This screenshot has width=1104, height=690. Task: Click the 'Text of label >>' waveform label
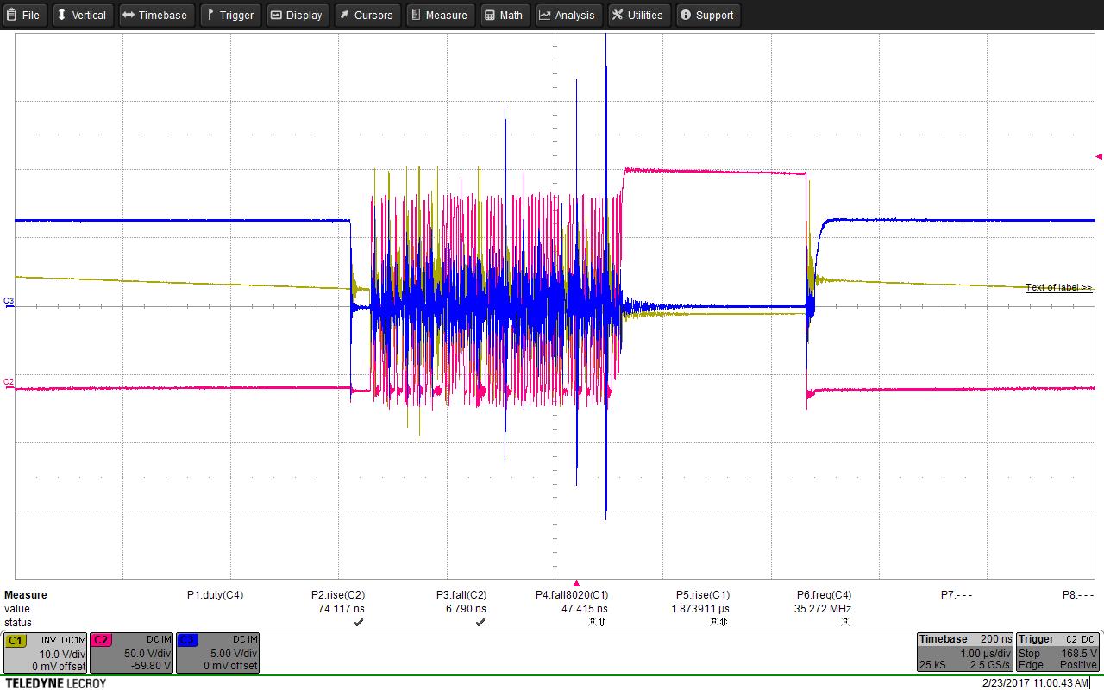pyautogui.click(x=1058, y=288)
